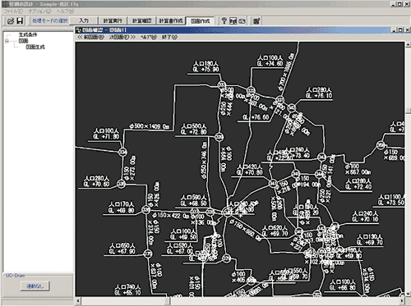Switch to the 計算実行 mode tab

113,21
